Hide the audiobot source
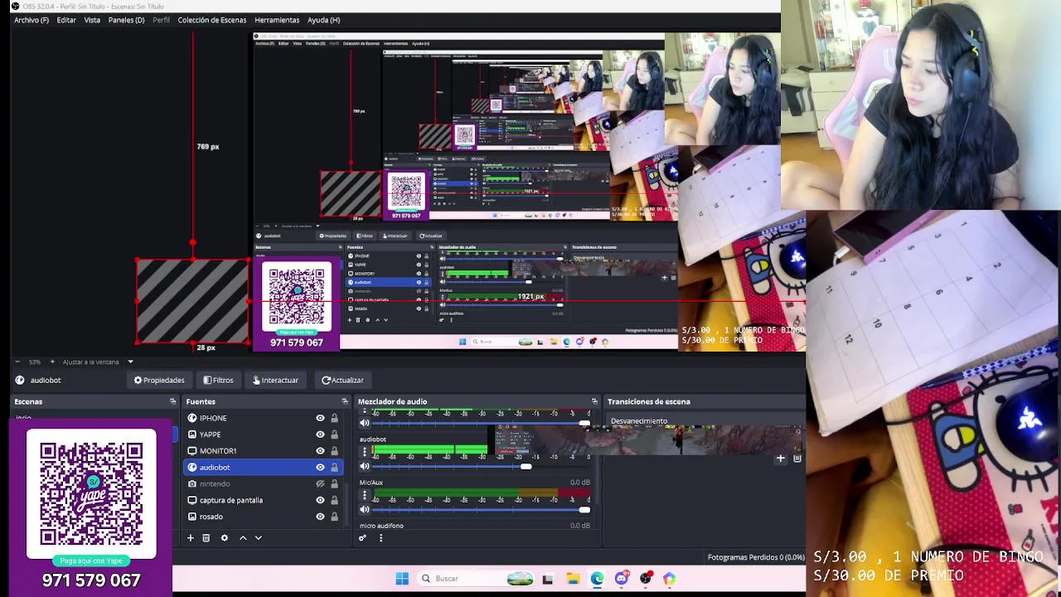 320,468
